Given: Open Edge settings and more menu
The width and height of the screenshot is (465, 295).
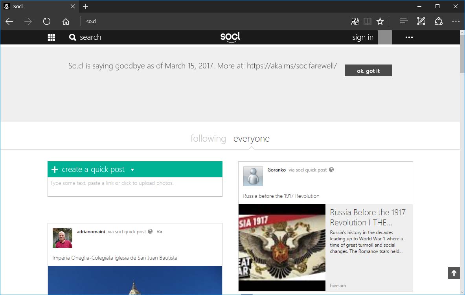Looking at the screenshot, I should pos(456,21).
